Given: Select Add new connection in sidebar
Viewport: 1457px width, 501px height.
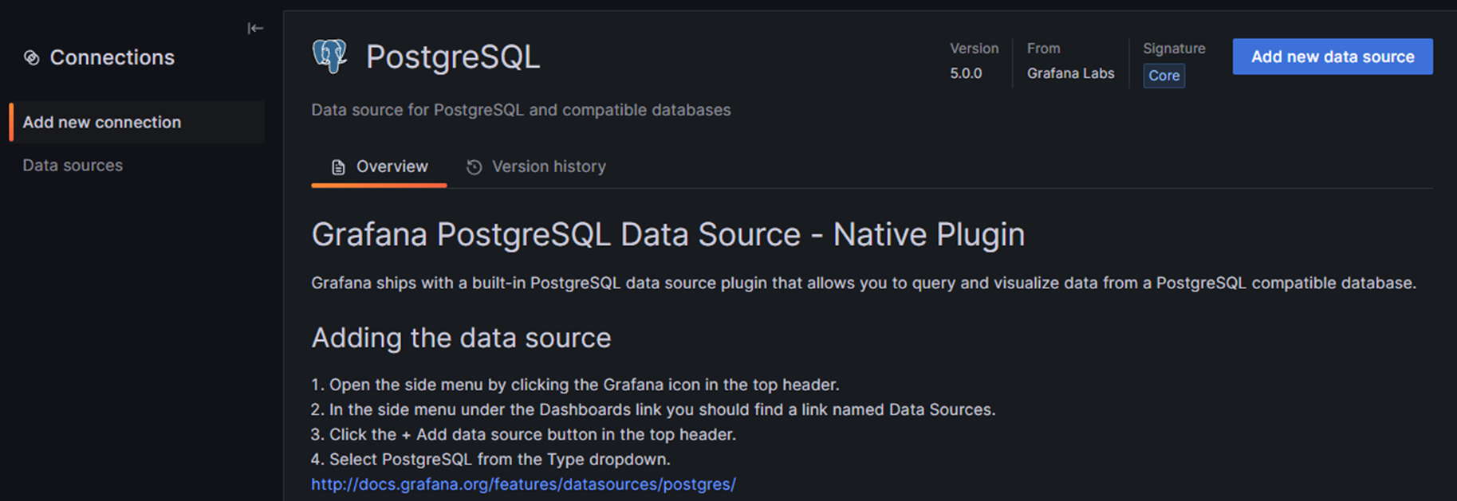Looking at the screenshot, I should coord(102,122).
